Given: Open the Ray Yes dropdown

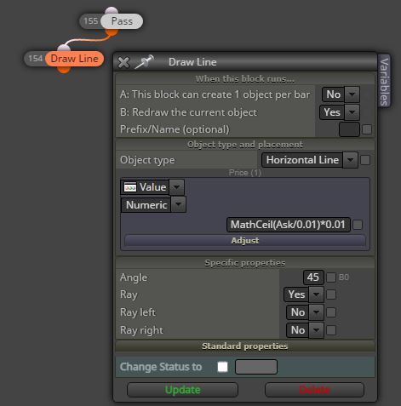Looking at the screenshot, I should [316, 294].
